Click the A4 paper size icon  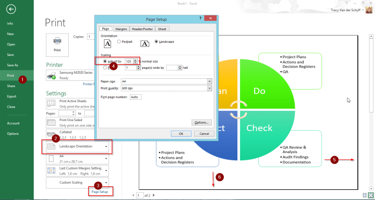(x=51, y=159)
